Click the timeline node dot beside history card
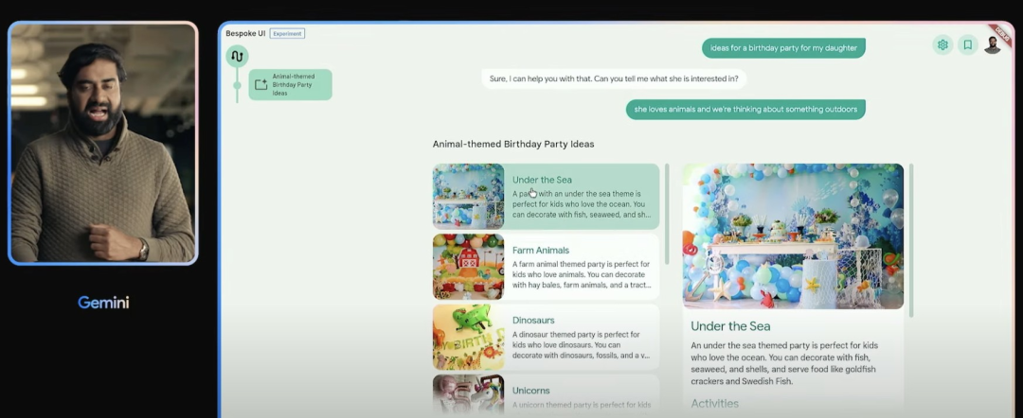 (x=237, y=85)
